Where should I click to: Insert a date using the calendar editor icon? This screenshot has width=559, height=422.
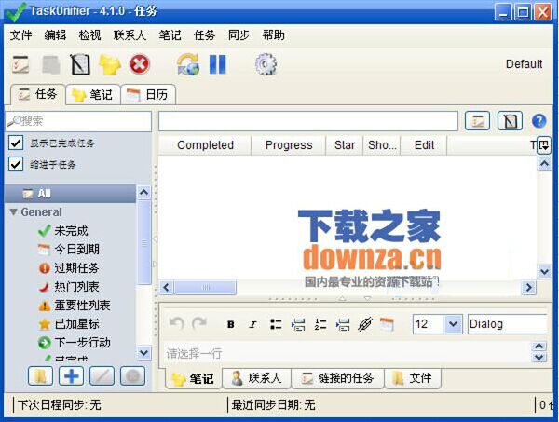click(x=387, y=324)
